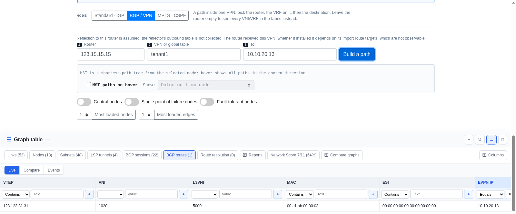Click the Graph table hamburger icon
This screenshot has height=214, width=516.
tap(9, 139)
